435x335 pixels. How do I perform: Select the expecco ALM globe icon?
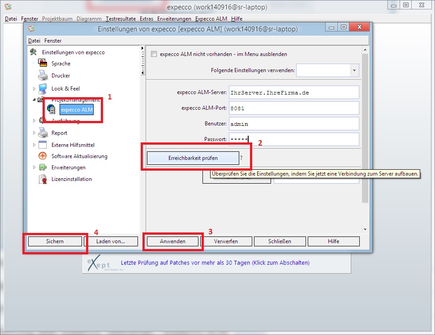tap(51, 109)
